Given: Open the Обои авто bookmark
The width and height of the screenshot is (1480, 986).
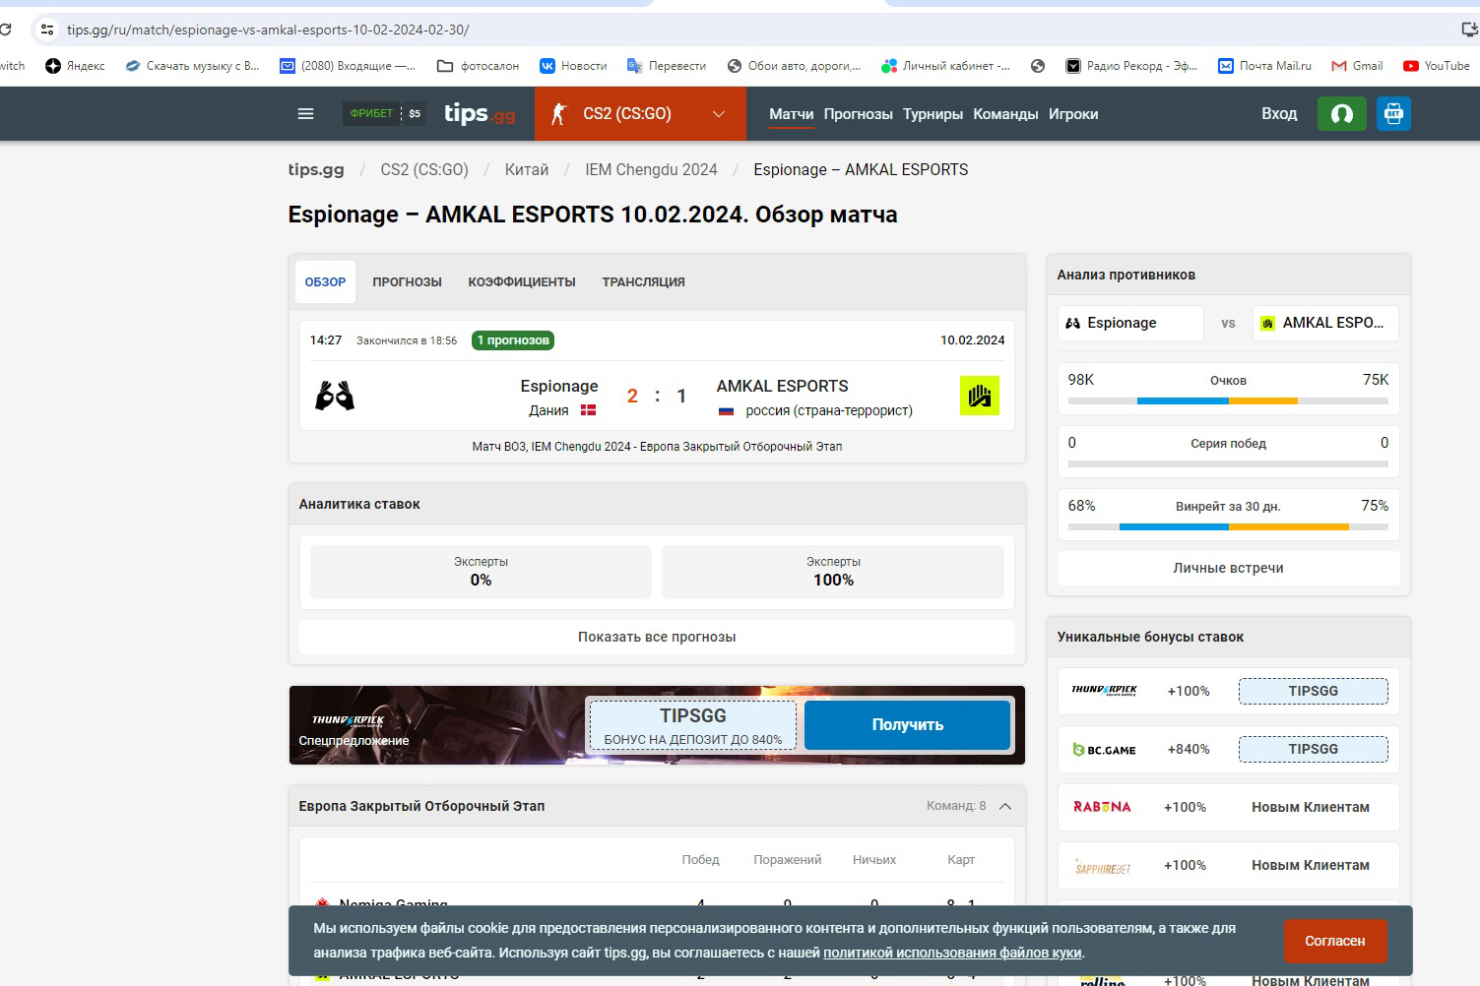Looking at the screenshot, I should click(794, 66).
